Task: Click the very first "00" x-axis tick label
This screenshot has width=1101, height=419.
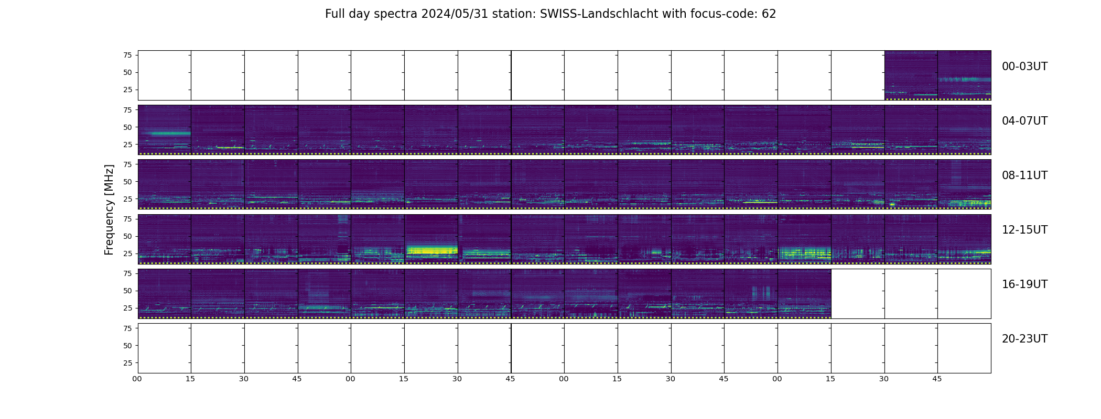Action: point(137,379)
